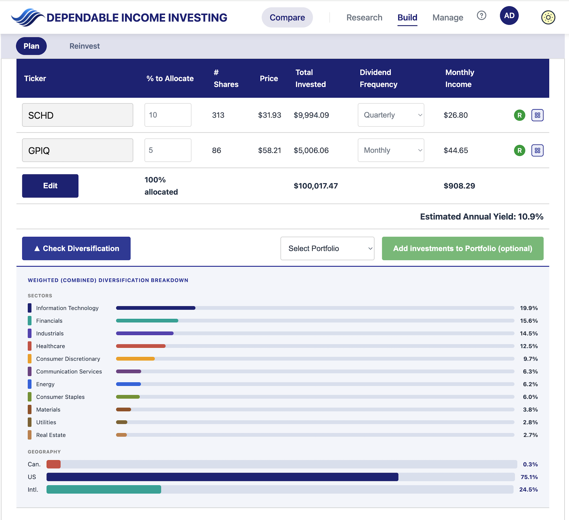Open the grid details icon for SCHD
Screen dimensions: 569x520
[537, 115]
